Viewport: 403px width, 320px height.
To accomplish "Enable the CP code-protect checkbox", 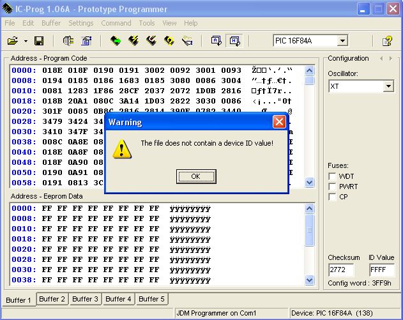I will click(332, 197).
